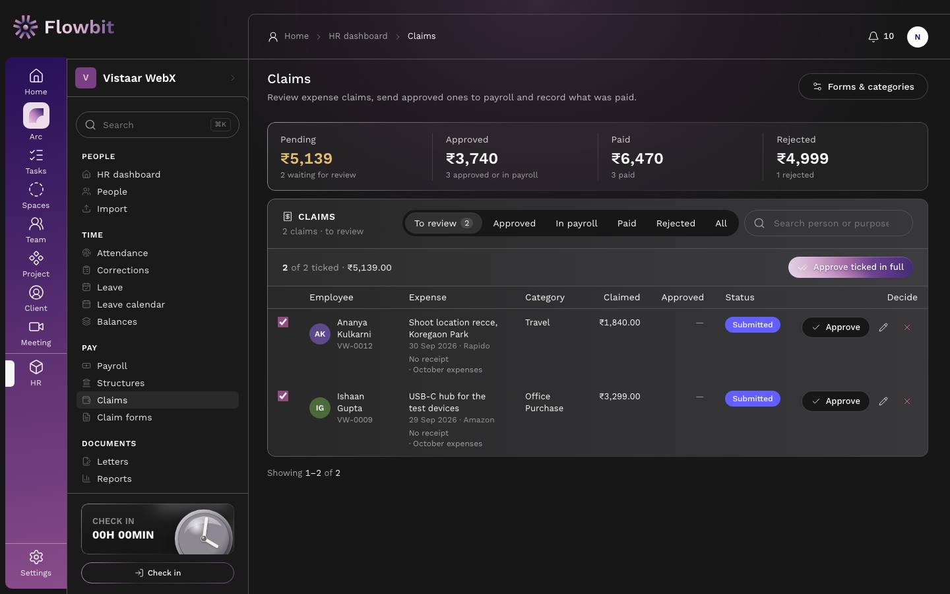Edit Ananya Kulkarni's claim with pencil icon

(883, 327)
